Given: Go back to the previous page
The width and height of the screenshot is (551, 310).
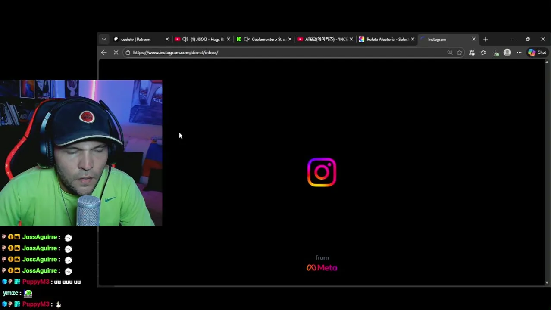Looking at the screenshot, I should (x=104, y=53).
